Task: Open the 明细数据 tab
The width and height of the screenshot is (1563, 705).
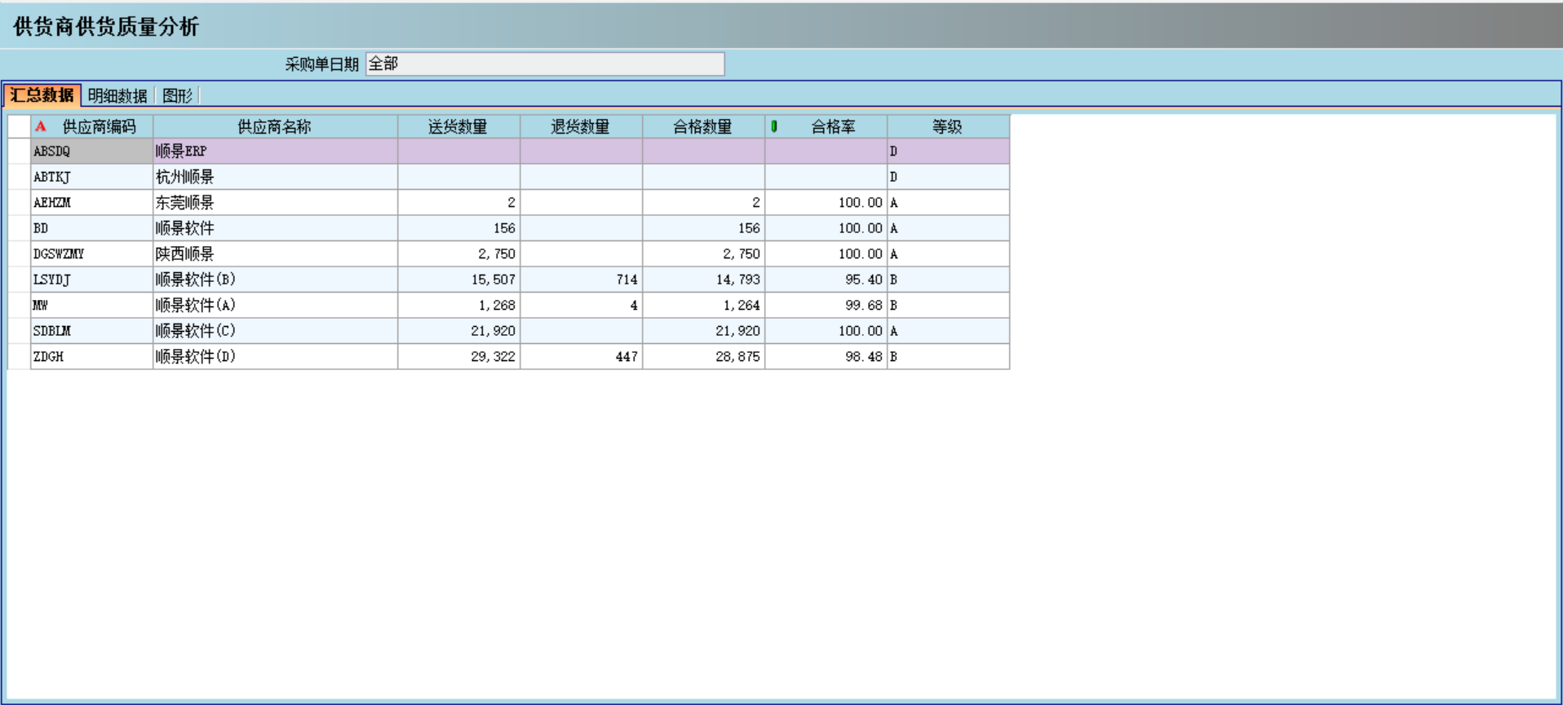Action: tap(117, 96)
